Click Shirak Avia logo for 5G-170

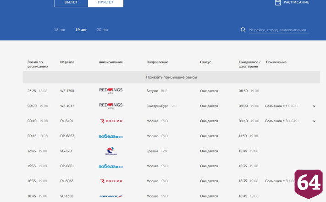coord(111,151)
